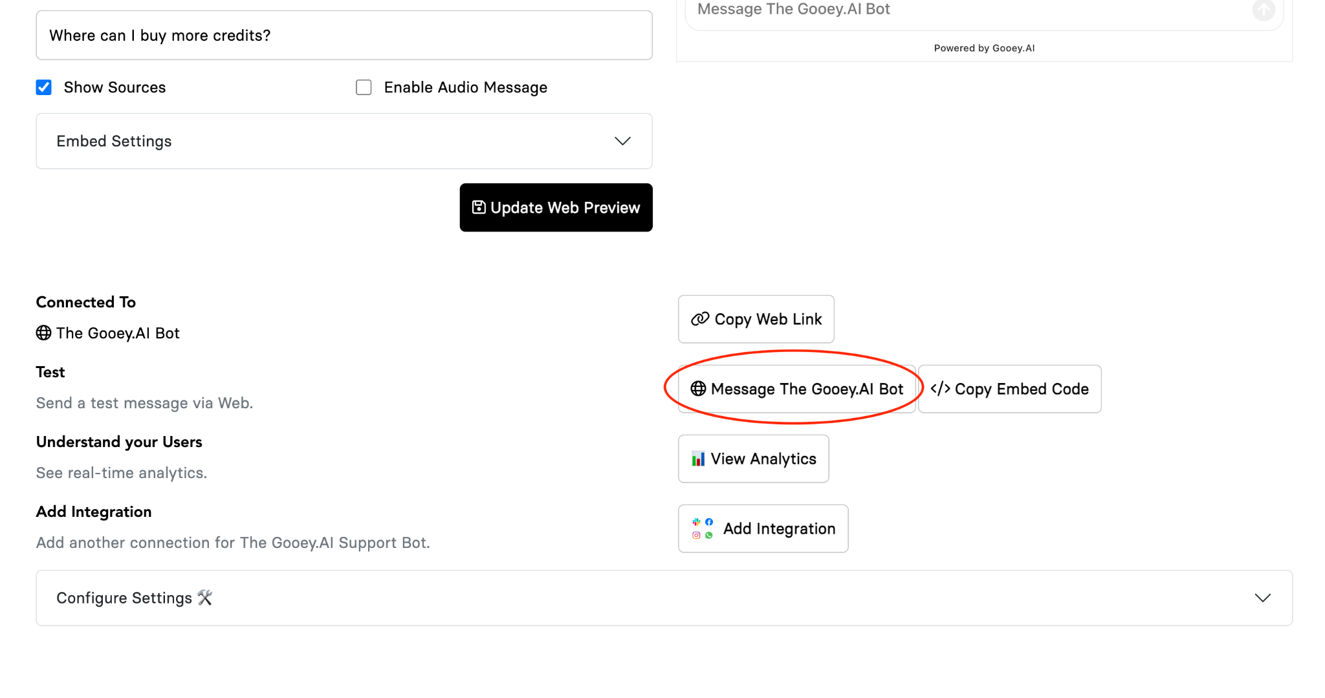Click the Copy Embed Code button

tap(1009, 389)
